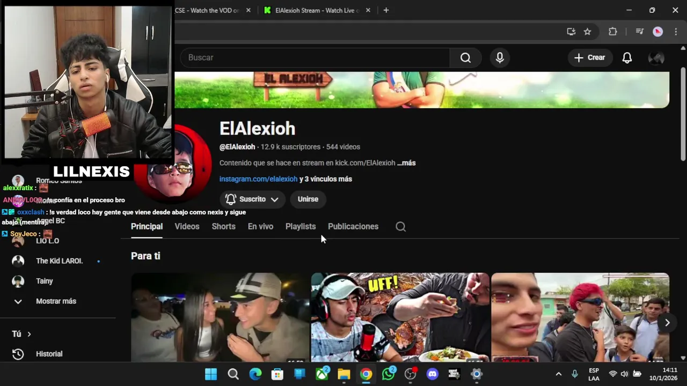Click the install app icon in address bar
Image resolution: width=687 pixels, height=386 pixels.
point(571,32)
